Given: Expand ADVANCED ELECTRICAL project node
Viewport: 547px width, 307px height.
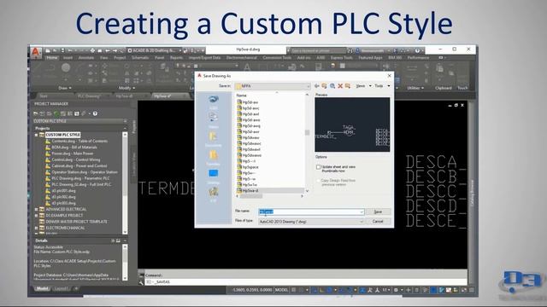Looking at the screenshot, I should click(x=36, y=209).
